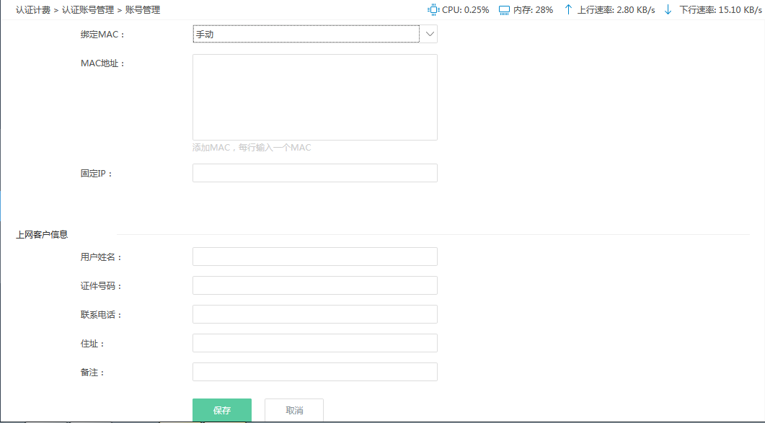Click the 上网客户信息 section heading

pos(42,235)
